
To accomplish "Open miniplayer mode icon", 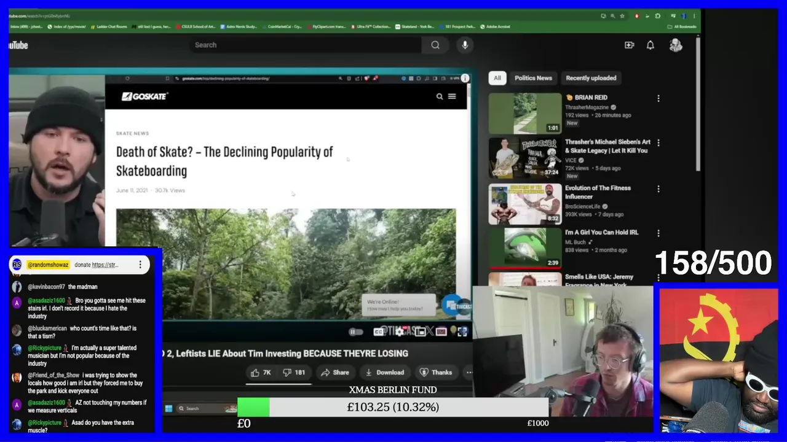I will 421,331.
